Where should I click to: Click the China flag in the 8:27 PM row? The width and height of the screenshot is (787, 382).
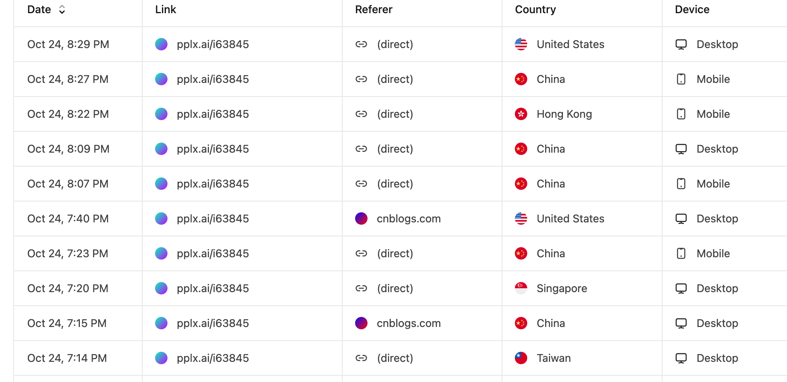521,79
